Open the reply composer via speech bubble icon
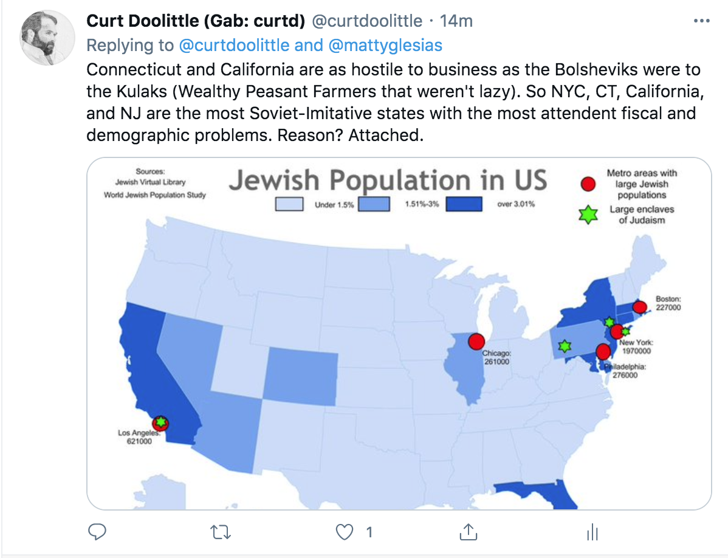Screen dimensions: 728x558 point(97,531)
